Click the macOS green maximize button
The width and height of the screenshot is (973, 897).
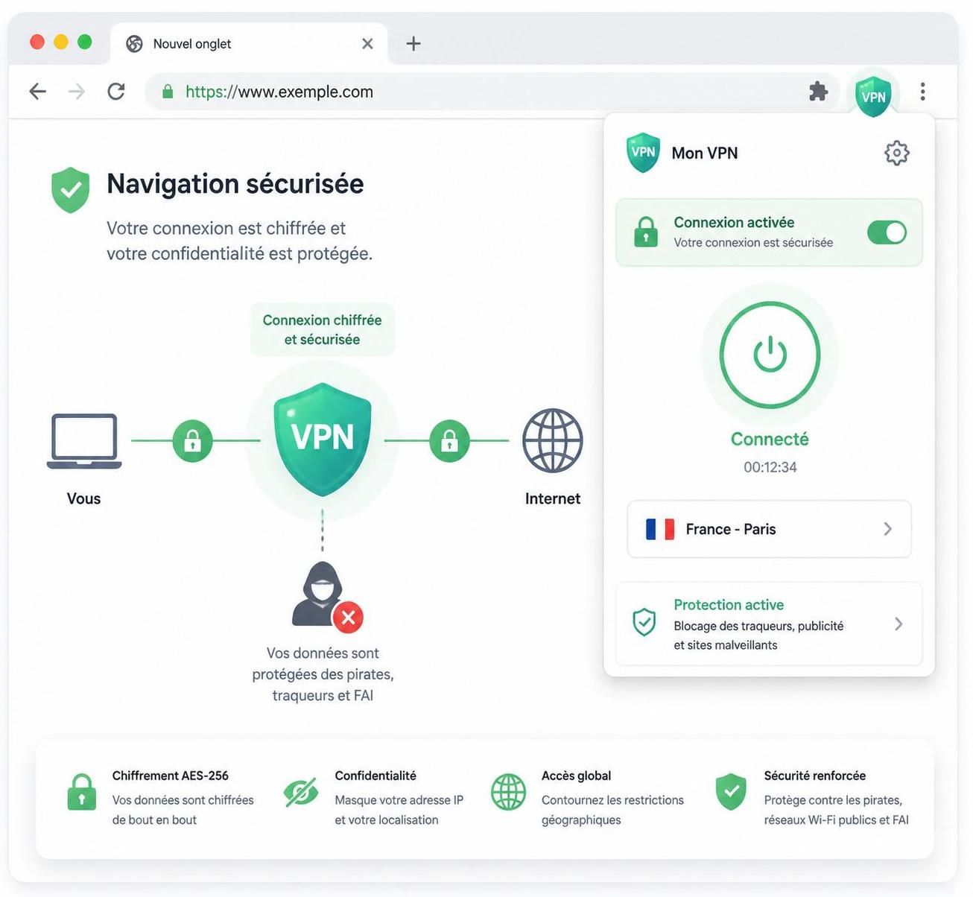(85, 42)
